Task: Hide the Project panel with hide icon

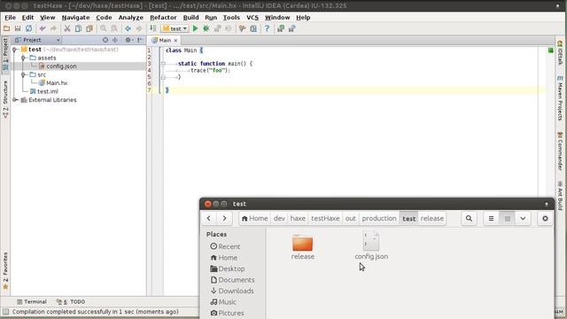Action: point(140,40)
